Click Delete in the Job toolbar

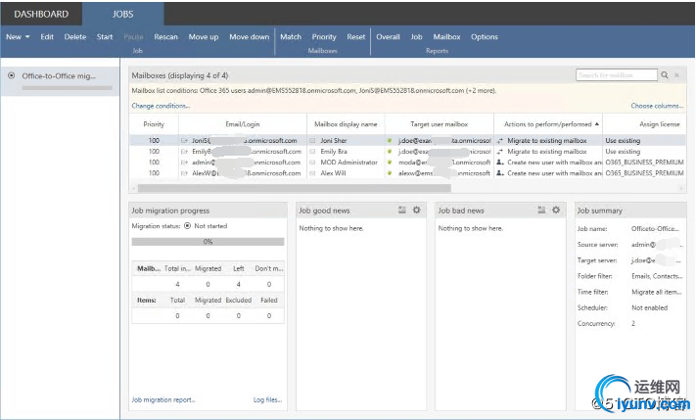[75, 37]
